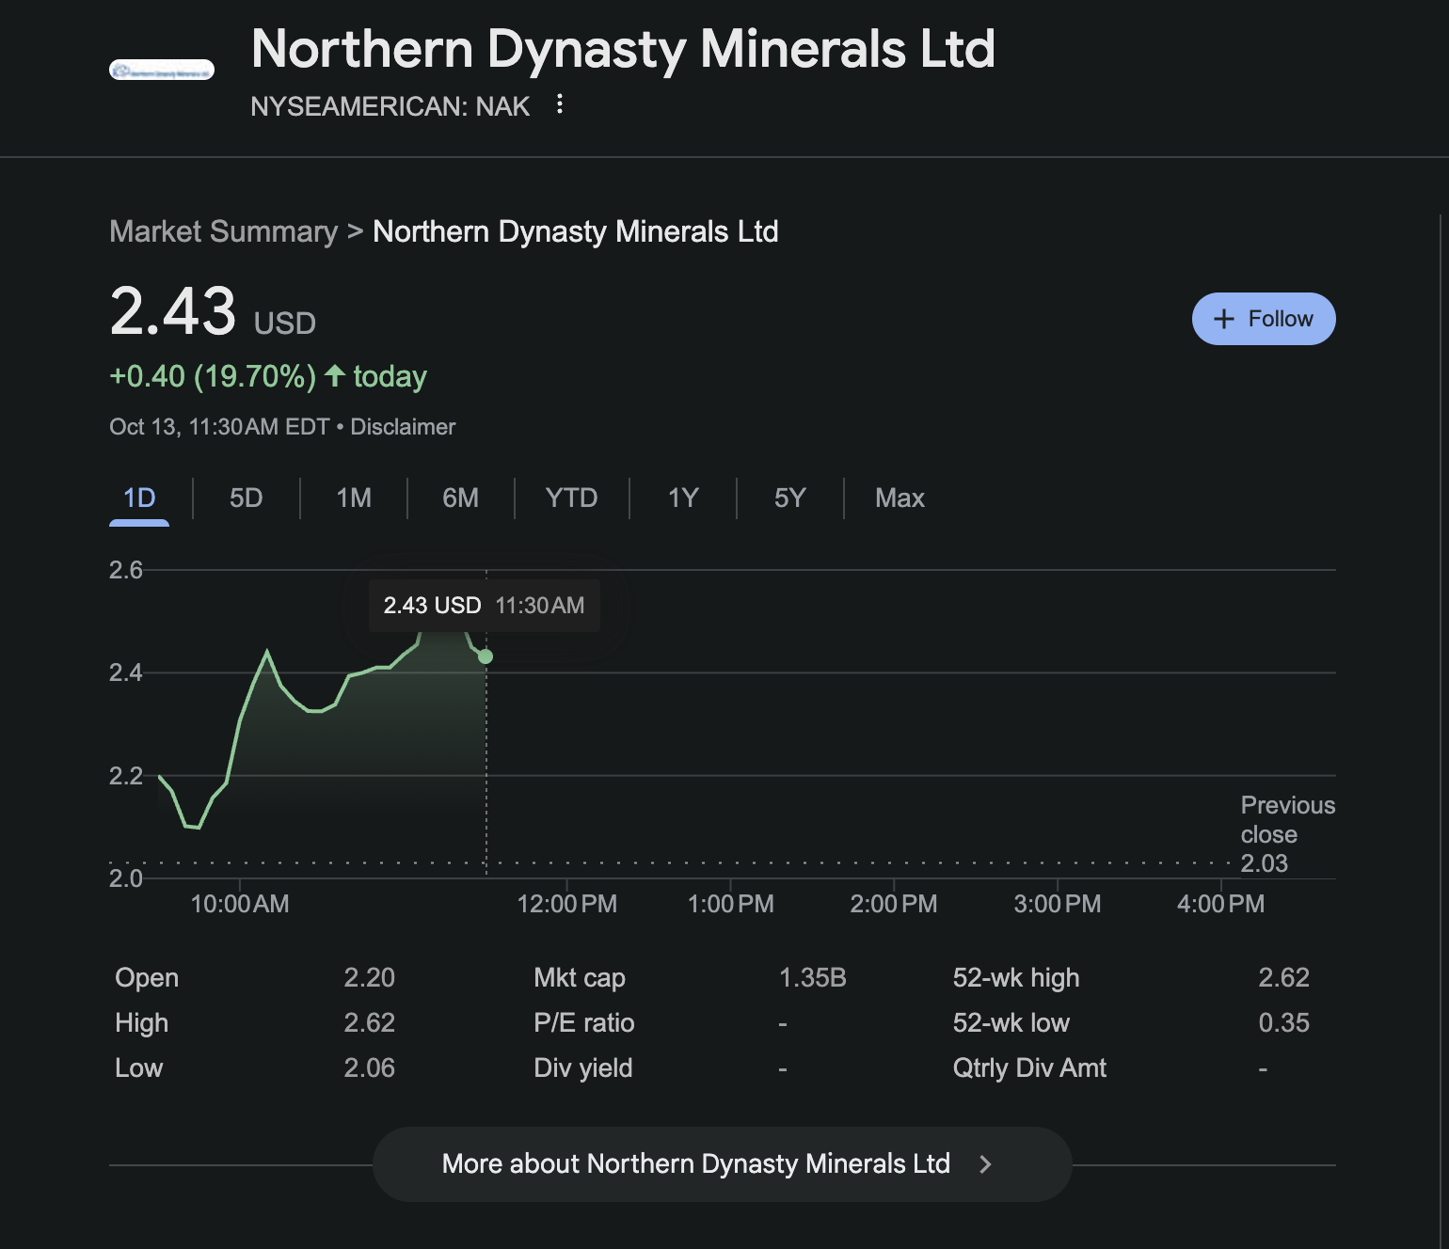Click the Previous close 2.03 label

click(1288, 834)
